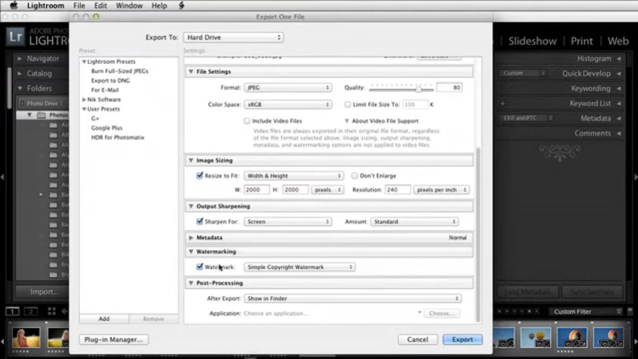Adjust the Quality slider
The image size is (638, 359).
pyautogui.click(x=418, y=89)
